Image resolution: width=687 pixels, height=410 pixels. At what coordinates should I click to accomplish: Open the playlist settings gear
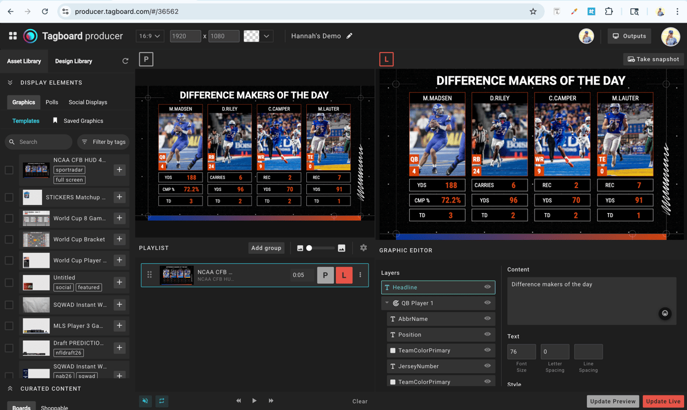363,248
